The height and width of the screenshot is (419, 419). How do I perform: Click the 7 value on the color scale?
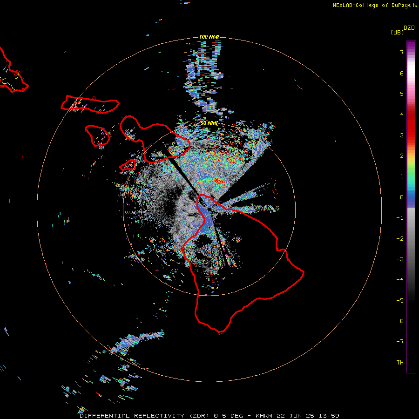[x=402, y=52]
